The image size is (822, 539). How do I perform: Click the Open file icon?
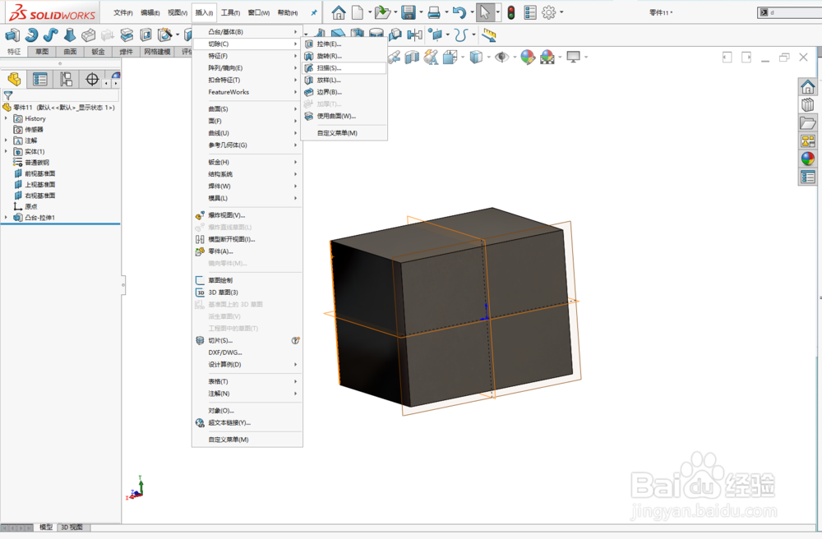(383, 12)
